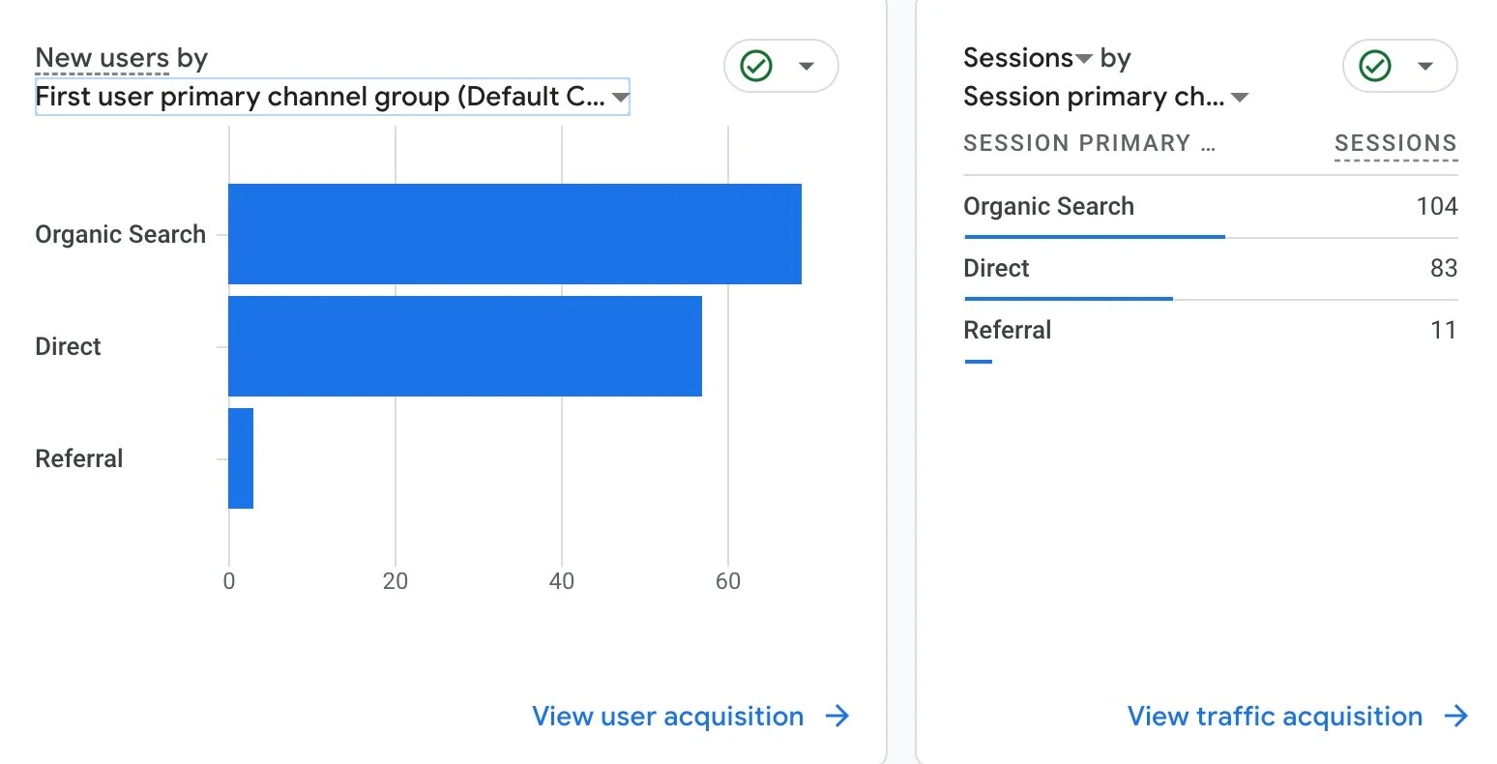
Task: Open View traffic acquisition link
Action: 1275,717
